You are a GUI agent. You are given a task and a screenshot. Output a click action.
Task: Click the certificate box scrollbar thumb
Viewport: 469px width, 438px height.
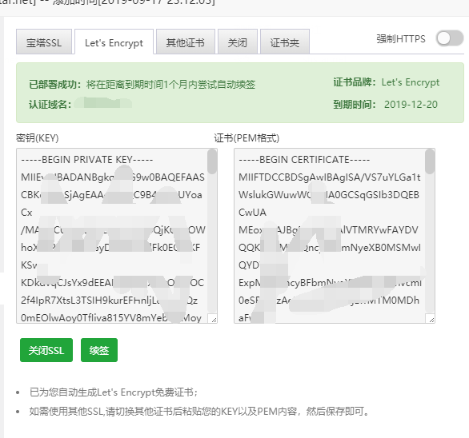tap(430, 161)
